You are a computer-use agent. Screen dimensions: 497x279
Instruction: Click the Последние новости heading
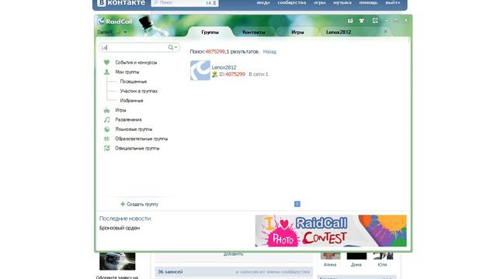pyautogui.click(x=125, y=219)
